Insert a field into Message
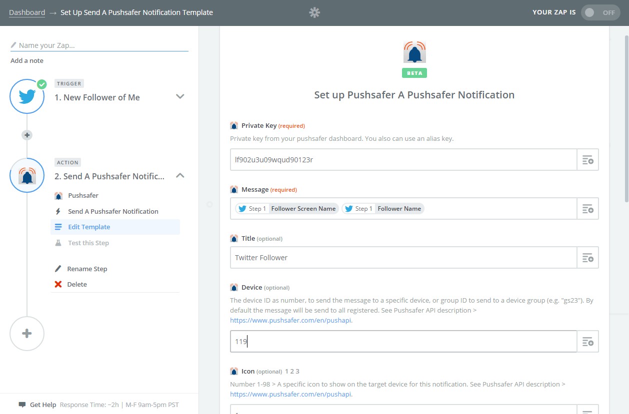Viewport: 629px width, 414px height. 588,209
